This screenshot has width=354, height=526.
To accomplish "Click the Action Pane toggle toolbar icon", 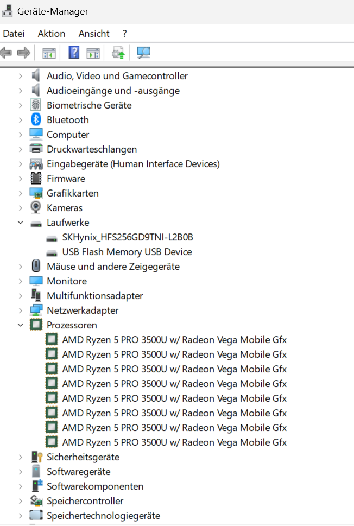I will coord(93,53).
